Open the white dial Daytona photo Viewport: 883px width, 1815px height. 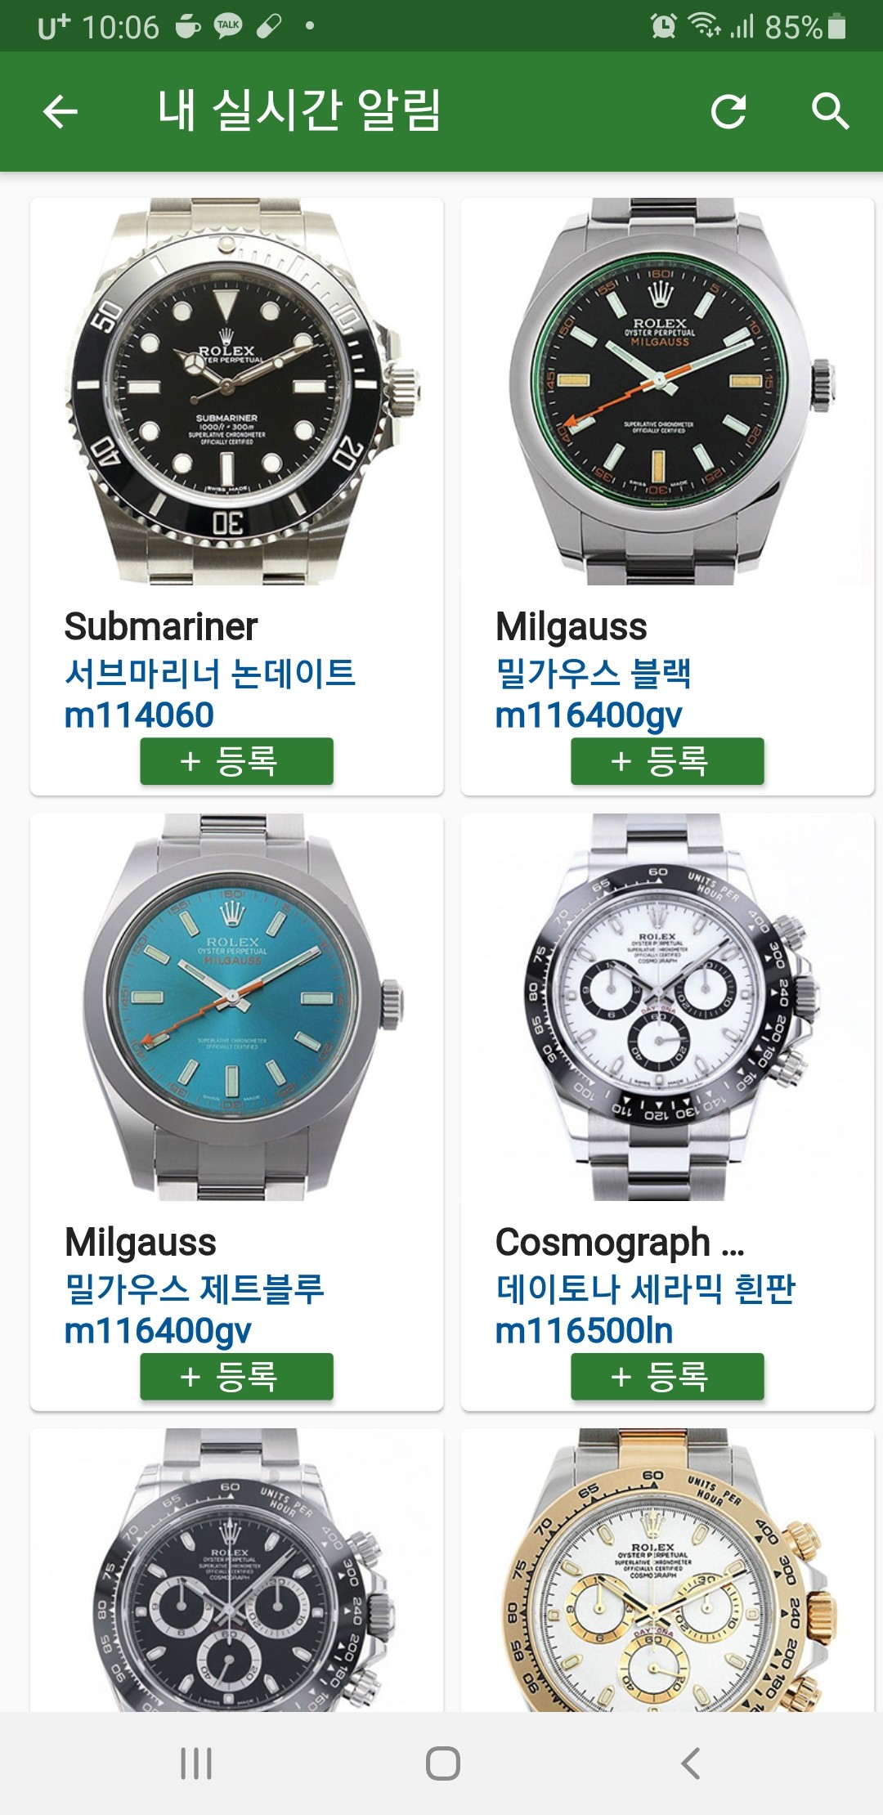point(667,1007)
